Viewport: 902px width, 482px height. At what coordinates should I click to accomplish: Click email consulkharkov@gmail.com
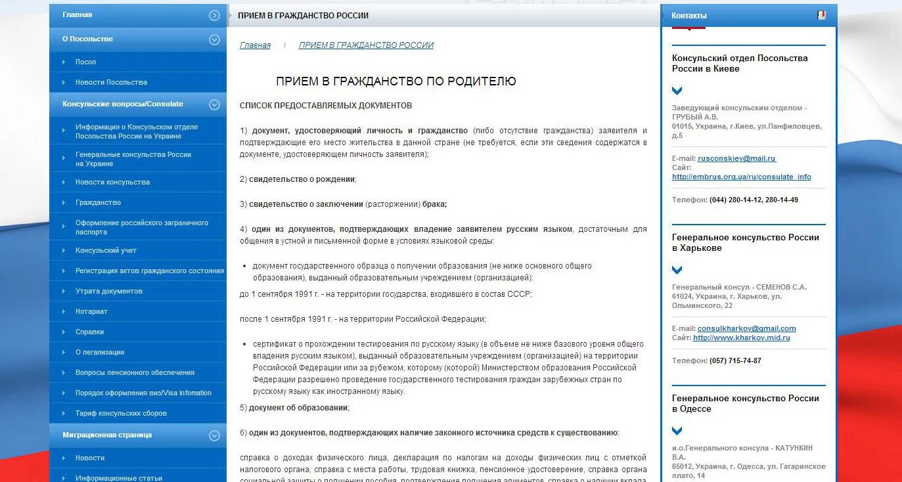[x=747, y=328]
